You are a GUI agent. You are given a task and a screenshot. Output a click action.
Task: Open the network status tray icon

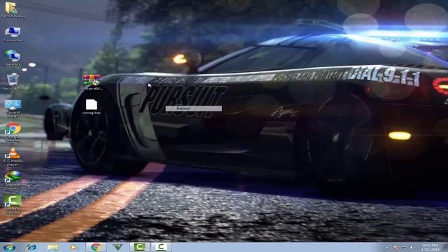(x=405, y=247)
